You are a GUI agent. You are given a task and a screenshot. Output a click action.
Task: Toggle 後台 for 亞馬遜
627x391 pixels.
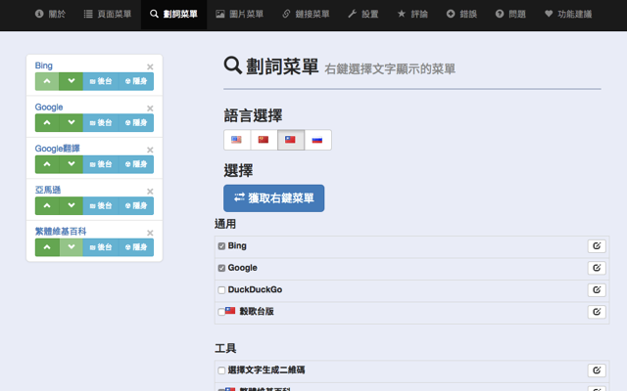click(x=101, y=206)
